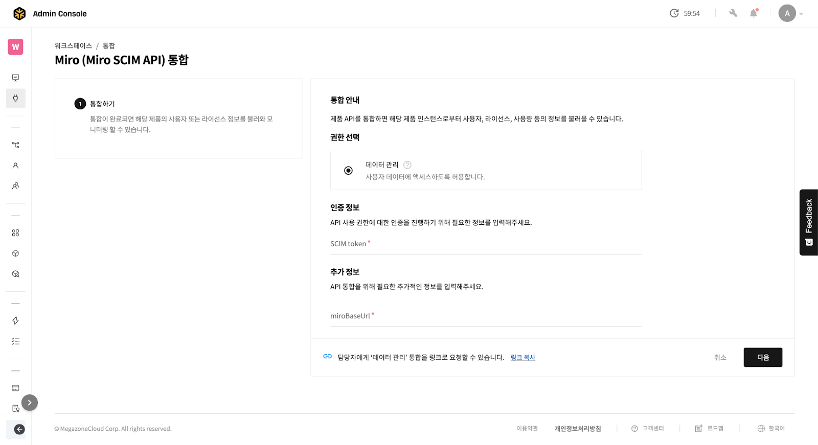Open 이용약관 footer link

[x=527, y=429]
